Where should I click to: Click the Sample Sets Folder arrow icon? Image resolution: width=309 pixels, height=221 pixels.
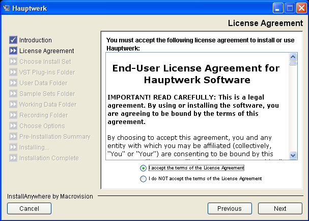point(13,93)
